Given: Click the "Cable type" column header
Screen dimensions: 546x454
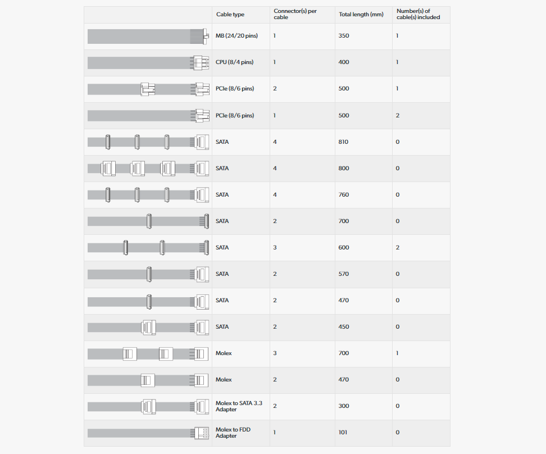Looking at the screenshot, I should pos(230,15).
